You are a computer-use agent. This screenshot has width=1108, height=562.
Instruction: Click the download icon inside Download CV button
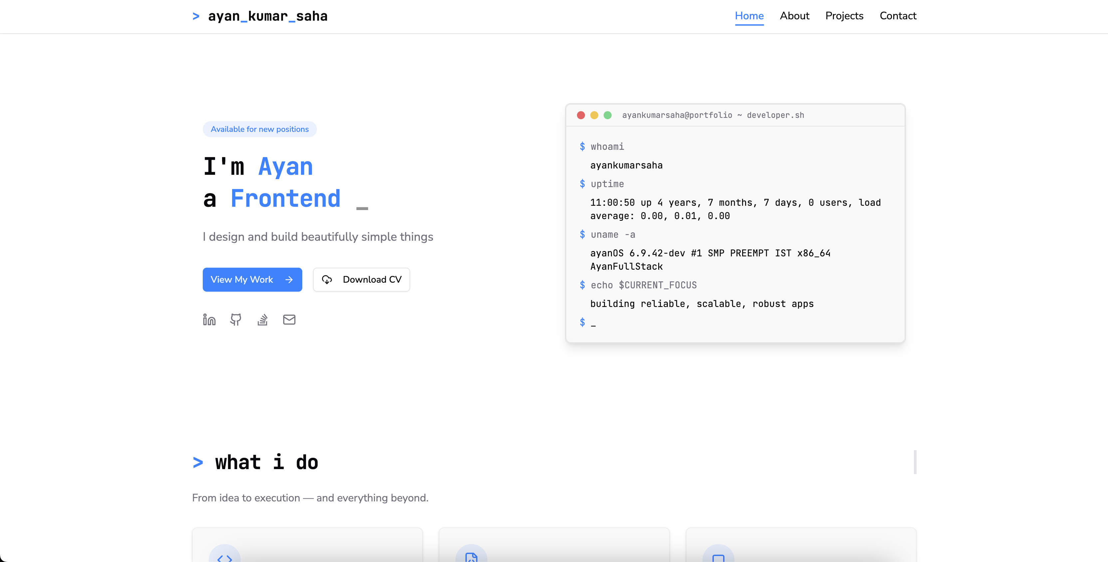(x=328, y=279)
